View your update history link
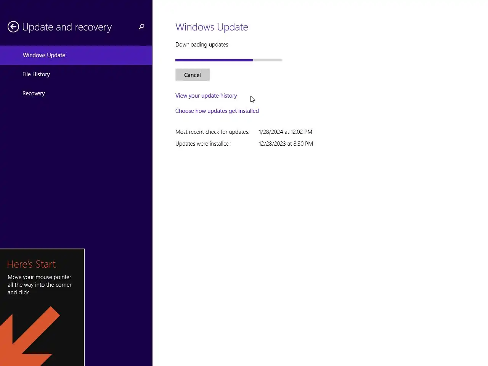The image size is (488, 366). pyautogui.click(x=206, y=96)
